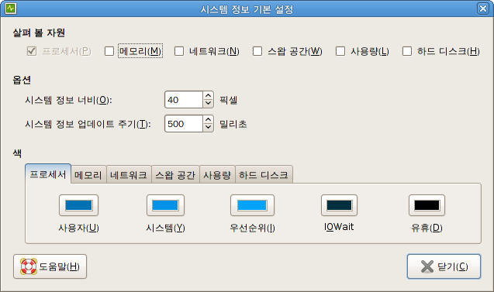Decrease 업데이트 주기 with down arrow
Viewport: 494px width, 292px height.
point(209,128)
